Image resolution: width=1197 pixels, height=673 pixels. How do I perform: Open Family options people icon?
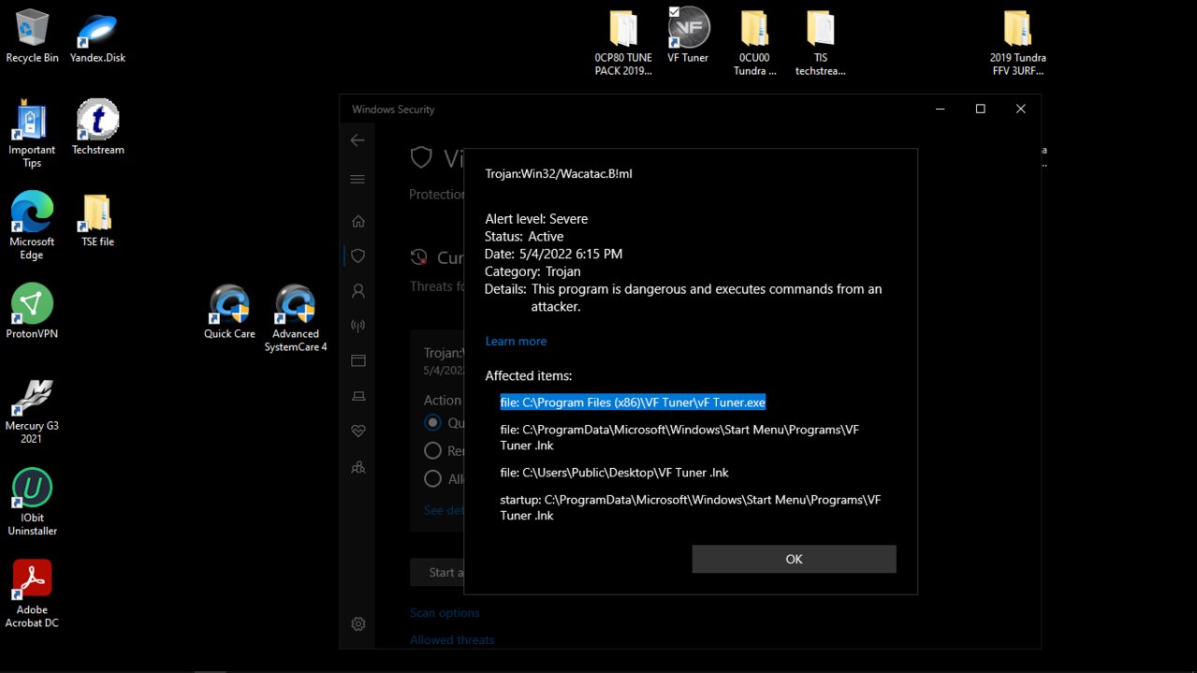(x=358, y=466)
